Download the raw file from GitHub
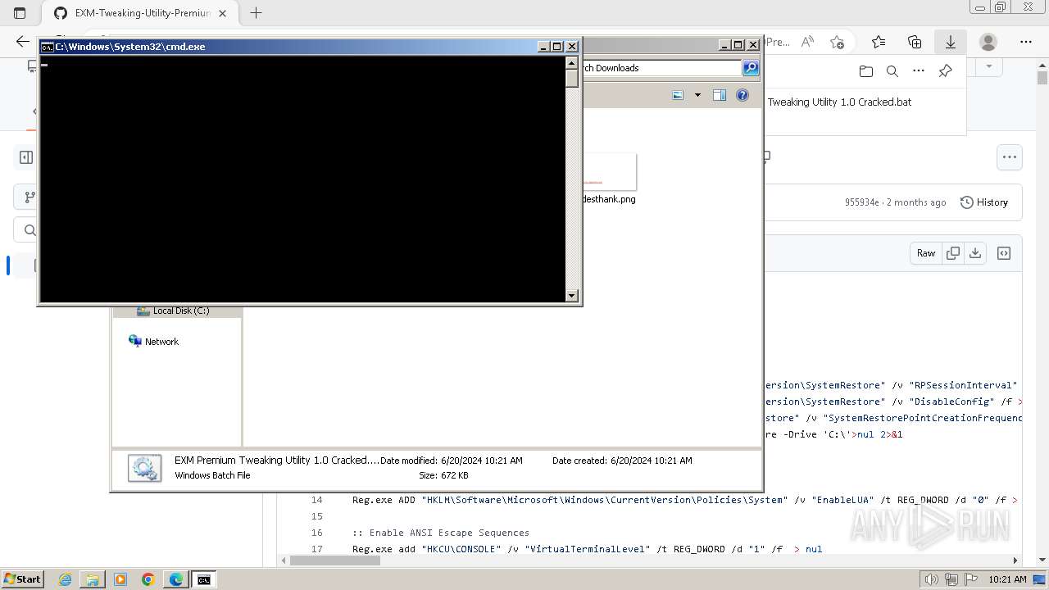The width and height of the screenshot is (1049, 590). [x=975, y=253]
